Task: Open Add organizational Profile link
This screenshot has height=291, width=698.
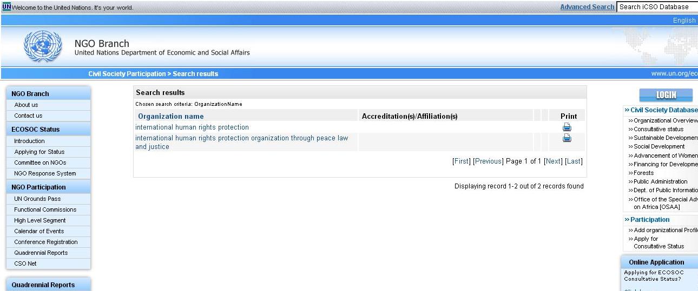Action: (x=666, y=230)
